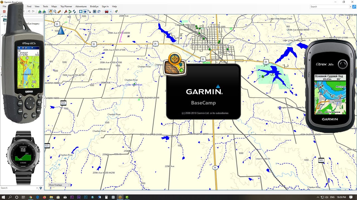Image resolution: width=357 pixels, height=200 pixels.
Task: Open Photoshop from the taskbar
Action: (x=86, y=197)
